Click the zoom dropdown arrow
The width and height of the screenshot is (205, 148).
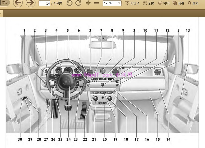tap(119, 3)
